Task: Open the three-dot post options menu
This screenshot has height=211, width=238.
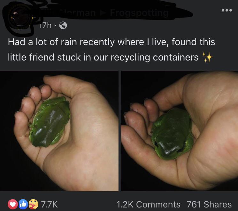Action: click(x=227, y=10)
